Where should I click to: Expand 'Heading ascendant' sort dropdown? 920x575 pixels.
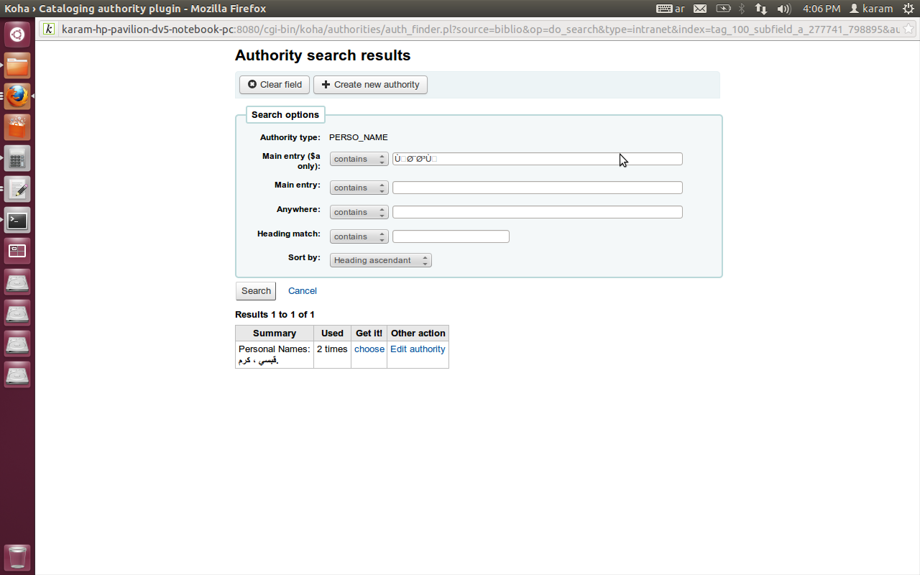(380, 260)
